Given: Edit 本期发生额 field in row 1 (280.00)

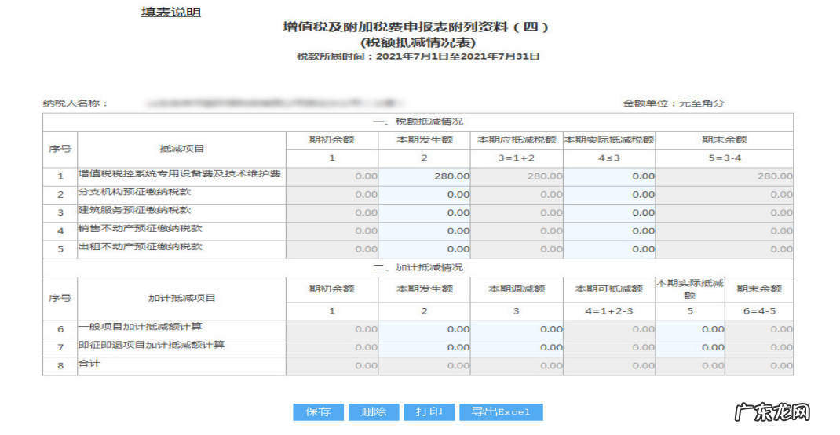Looking at the screenshot, I should tap(424, 176).
